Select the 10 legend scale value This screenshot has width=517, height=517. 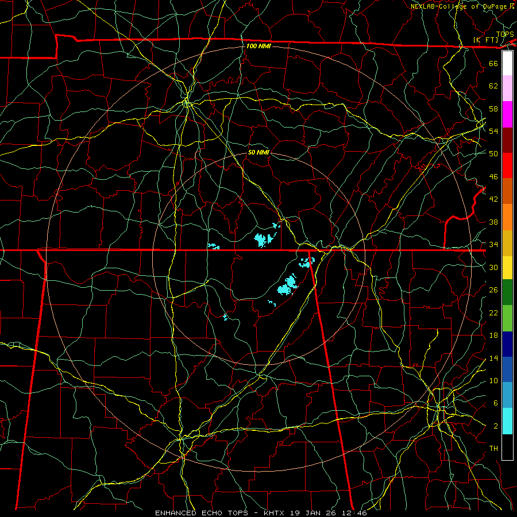click(493, 381)
